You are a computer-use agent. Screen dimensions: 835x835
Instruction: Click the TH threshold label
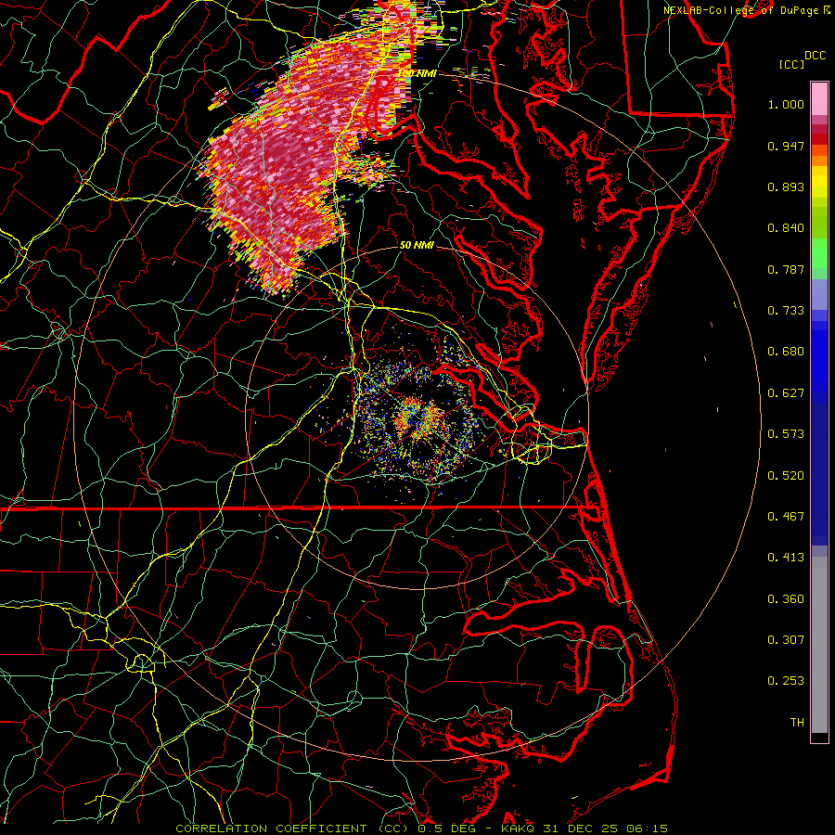tap(797, 723)
